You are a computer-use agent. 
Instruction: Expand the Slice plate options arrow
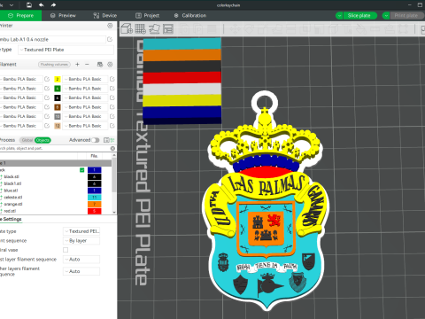(339, 16)
